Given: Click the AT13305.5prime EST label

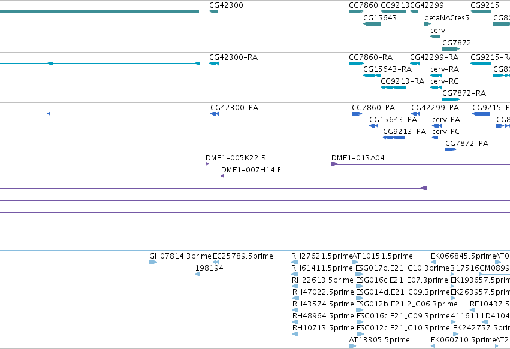Looking at the screenshot, I should [x=379, y=340].
